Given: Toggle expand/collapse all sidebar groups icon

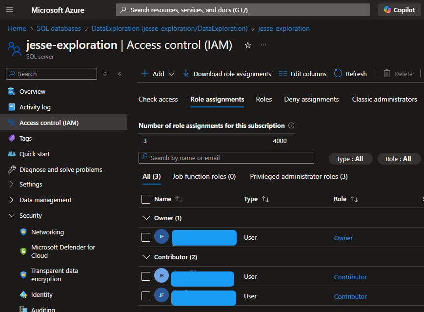Looking at the screenshot, I should 105,74.
